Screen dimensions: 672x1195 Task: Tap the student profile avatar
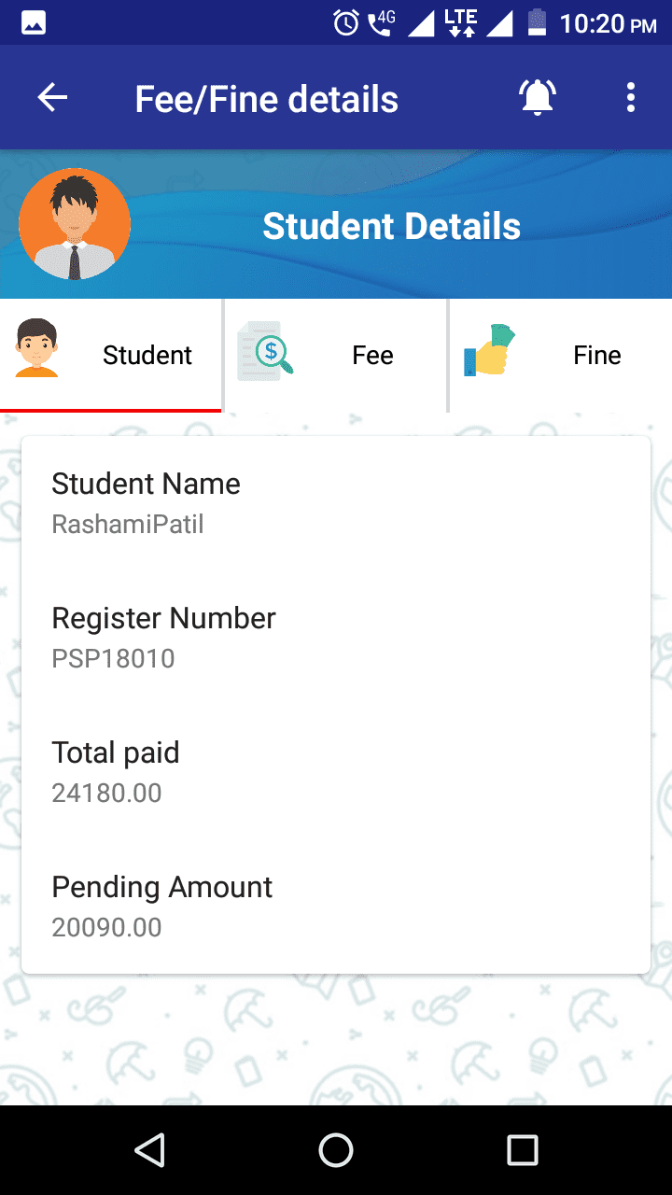click(x=75, y=224)
